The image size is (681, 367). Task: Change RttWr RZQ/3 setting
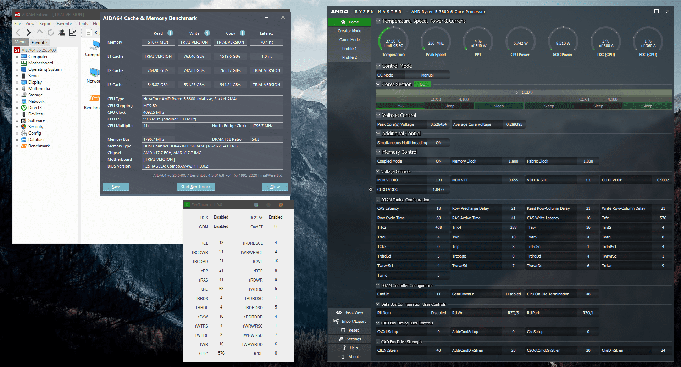513,313
